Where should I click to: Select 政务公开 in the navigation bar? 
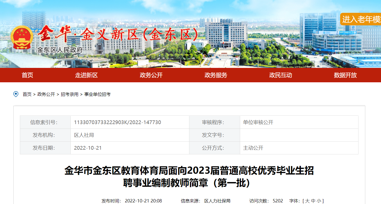(151, 75)
